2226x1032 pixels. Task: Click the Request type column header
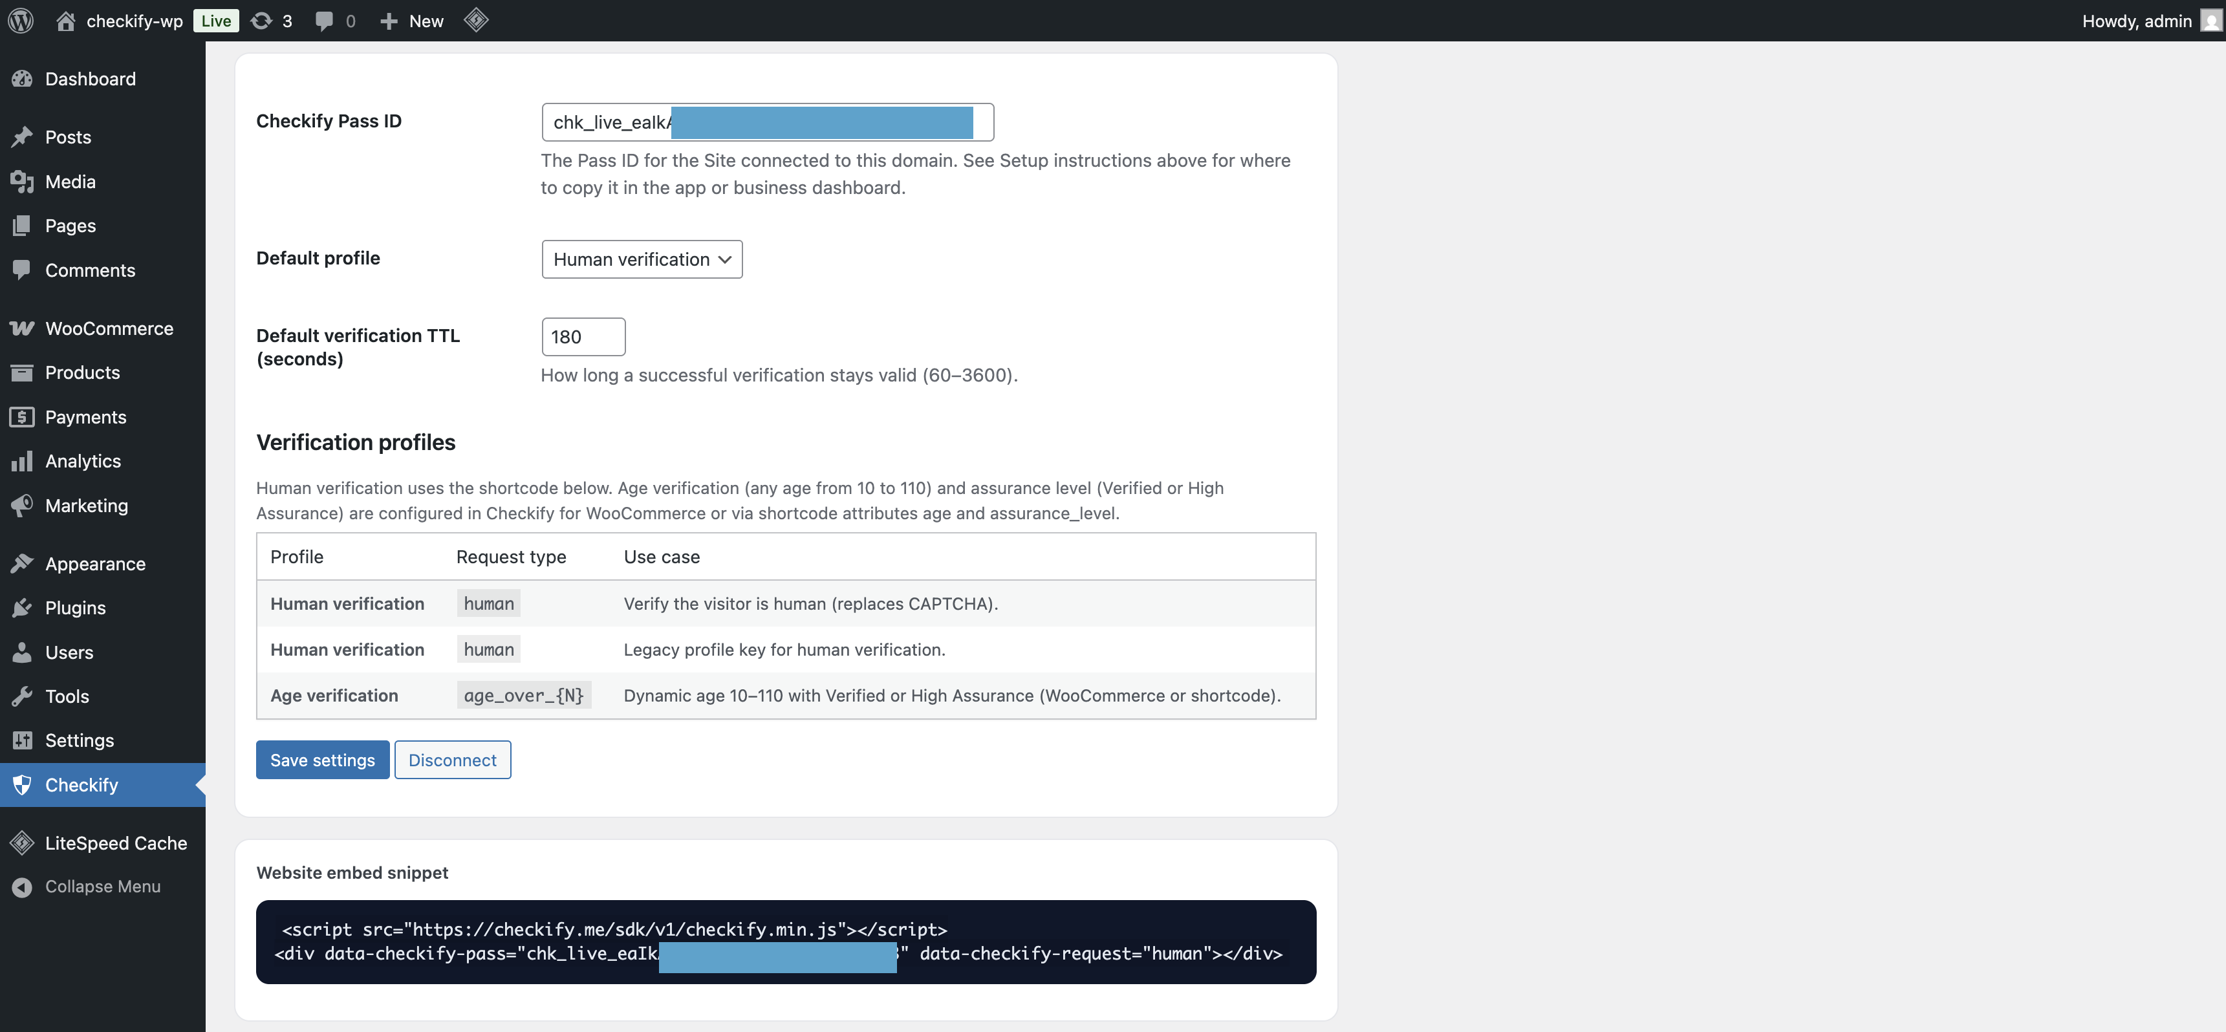511,557
